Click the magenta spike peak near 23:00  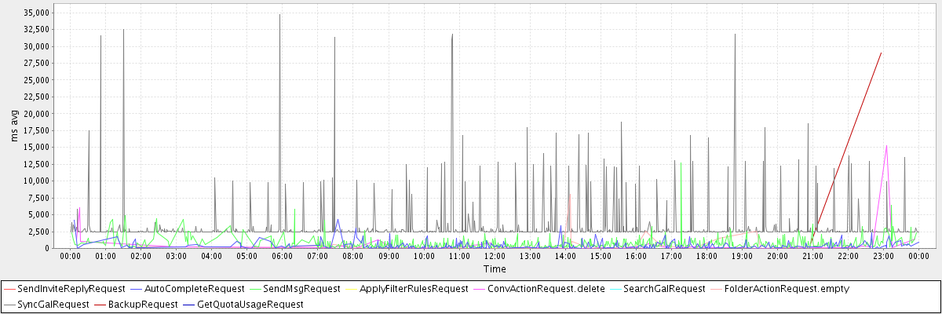886,145
